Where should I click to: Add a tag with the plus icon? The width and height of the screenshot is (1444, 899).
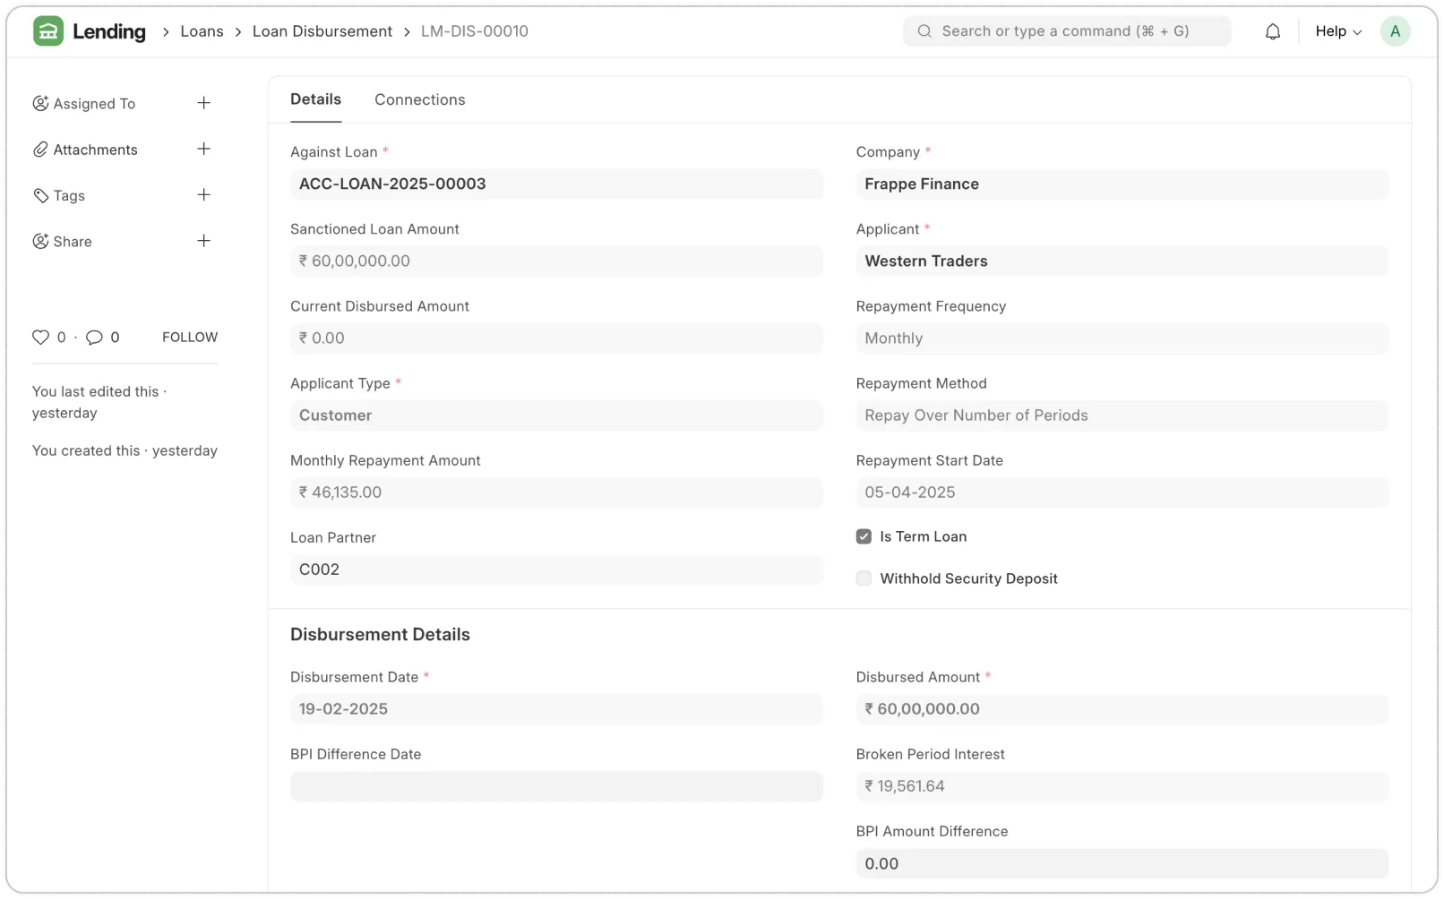pos(204,195)
